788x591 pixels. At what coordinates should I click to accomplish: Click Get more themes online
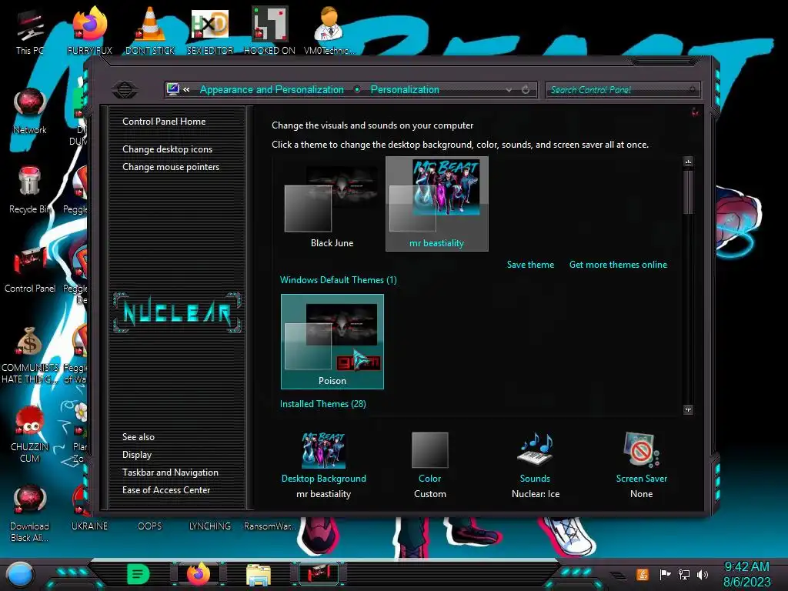pyautogui.click(x=618, y=265)
